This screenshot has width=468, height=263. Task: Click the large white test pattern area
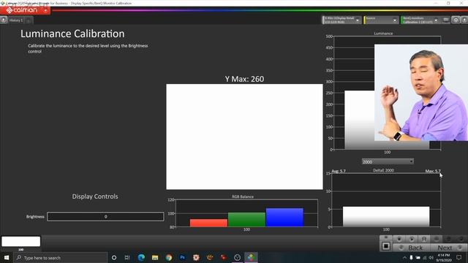click(x=244, y=137)
